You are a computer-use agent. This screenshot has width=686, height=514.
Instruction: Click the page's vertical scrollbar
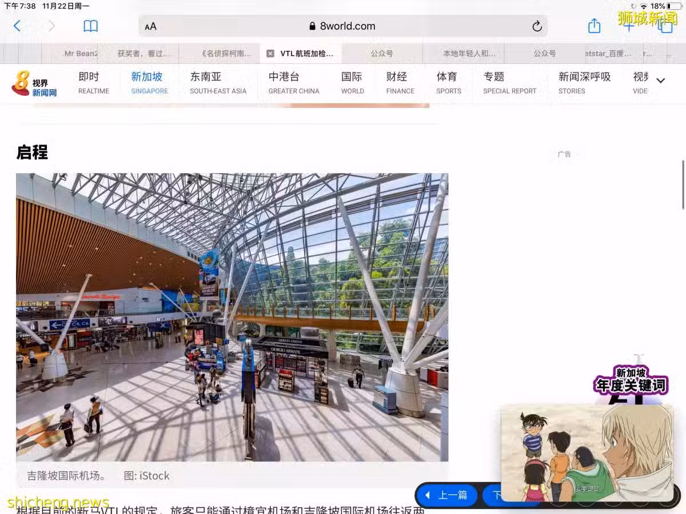tap(683, 186)
